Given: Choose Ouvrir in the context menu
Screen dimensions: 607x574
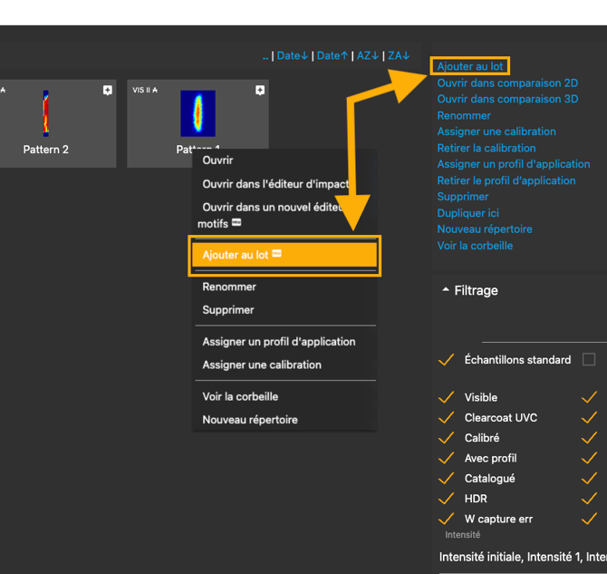Looking at the screenshot, I should (x=217, y=161).
